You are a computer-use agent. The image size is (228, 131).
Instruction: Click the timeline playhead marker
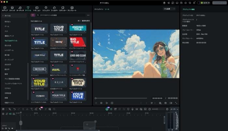click(x=21, y=113)
